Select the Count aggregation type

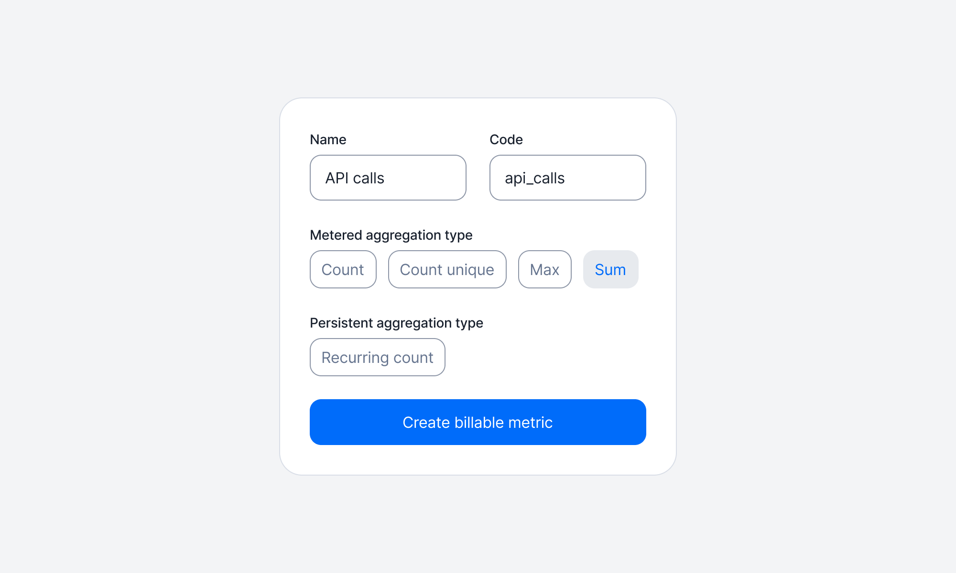click(x=343, y=269)
